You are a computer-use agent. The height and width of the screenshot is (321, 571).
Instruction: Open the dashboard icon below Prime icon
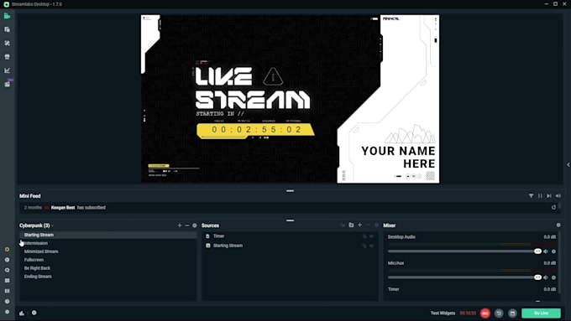7,260
